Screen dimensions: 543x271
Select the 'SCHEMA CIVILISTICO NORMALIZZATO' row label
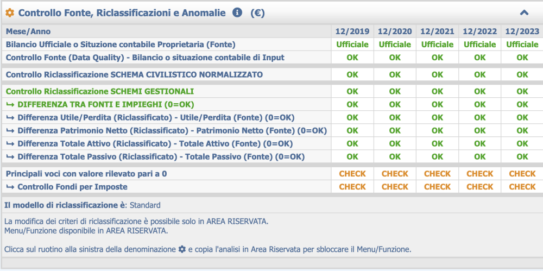click(x=134, y=74)
